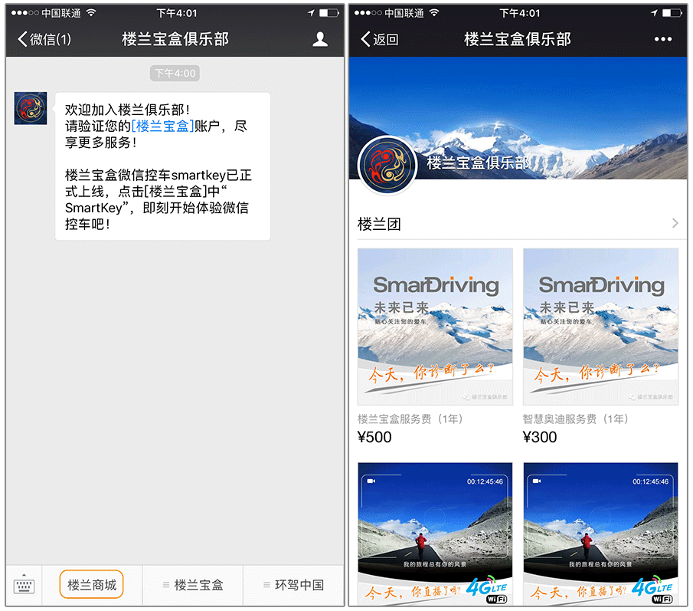Go back to 微信(1) chat list
The width and height of the screenshot is (693, 611).
44,39
